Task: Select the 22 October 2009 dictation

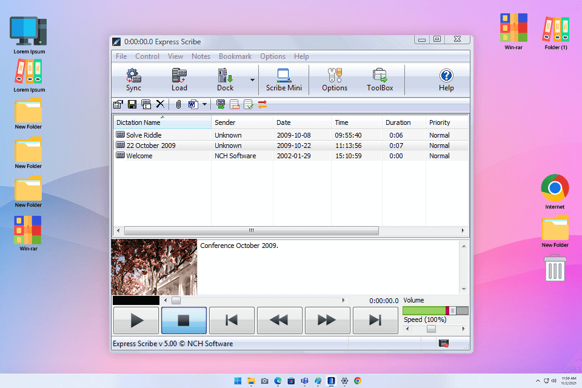Action: coord(291,145)
